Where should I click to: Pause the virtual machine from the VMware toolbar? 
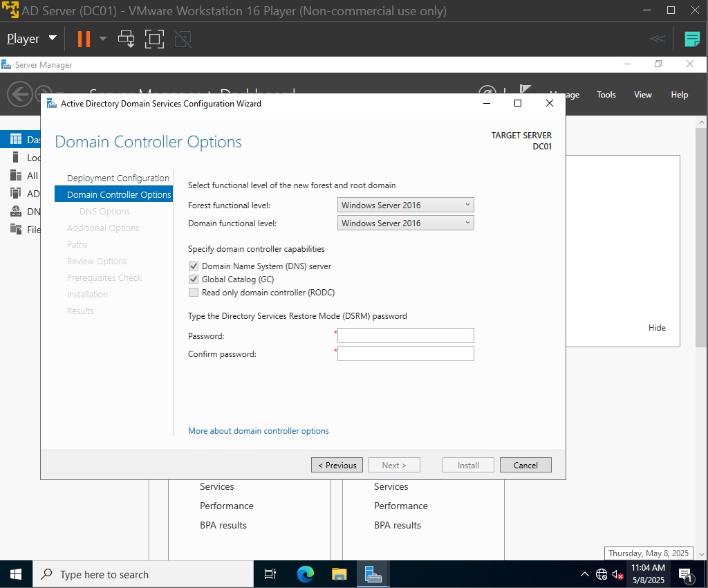(84, 39)
